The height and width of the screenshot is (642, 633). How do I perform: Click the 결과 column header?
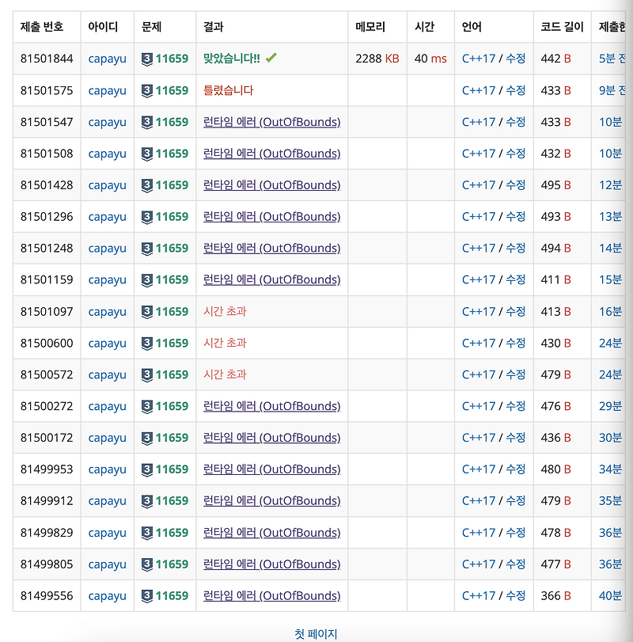click(x=212, y=26)
